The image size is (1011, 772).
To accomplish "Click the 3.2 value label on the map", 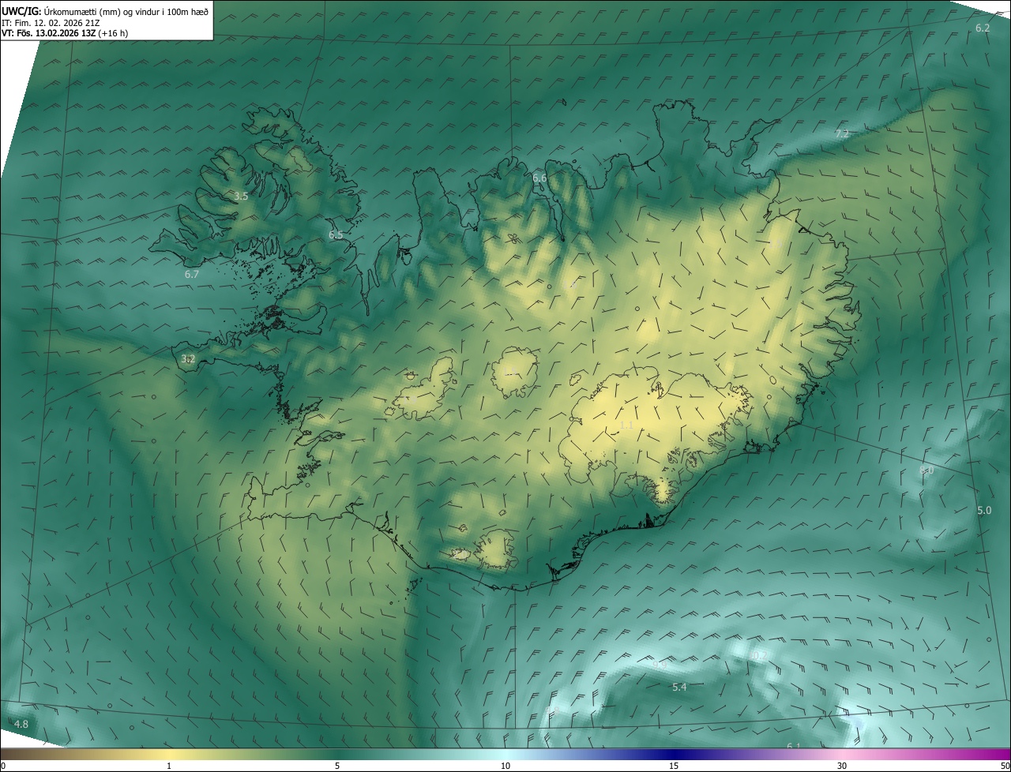I will coord(188,359).
